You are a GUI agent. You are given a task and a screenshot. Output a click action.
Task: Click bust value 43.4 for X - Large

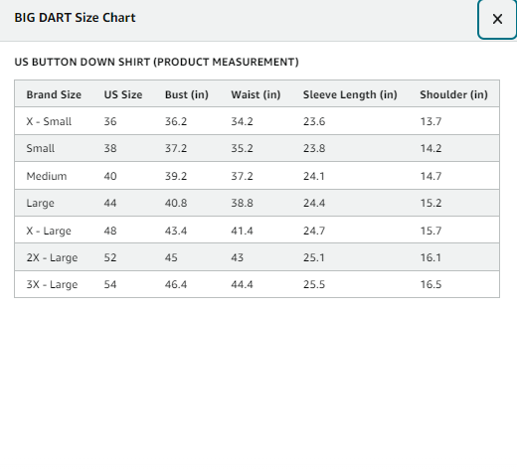click(x=176, y=231)
